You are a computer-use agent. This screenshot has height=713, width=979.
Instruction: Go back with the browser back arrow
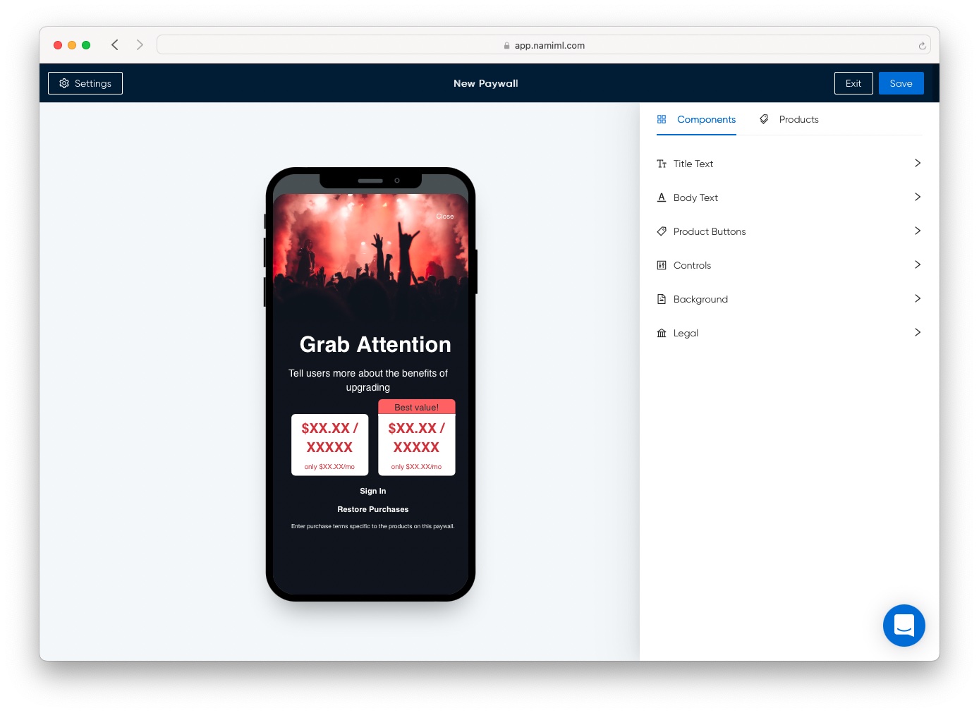coord(115,45)
